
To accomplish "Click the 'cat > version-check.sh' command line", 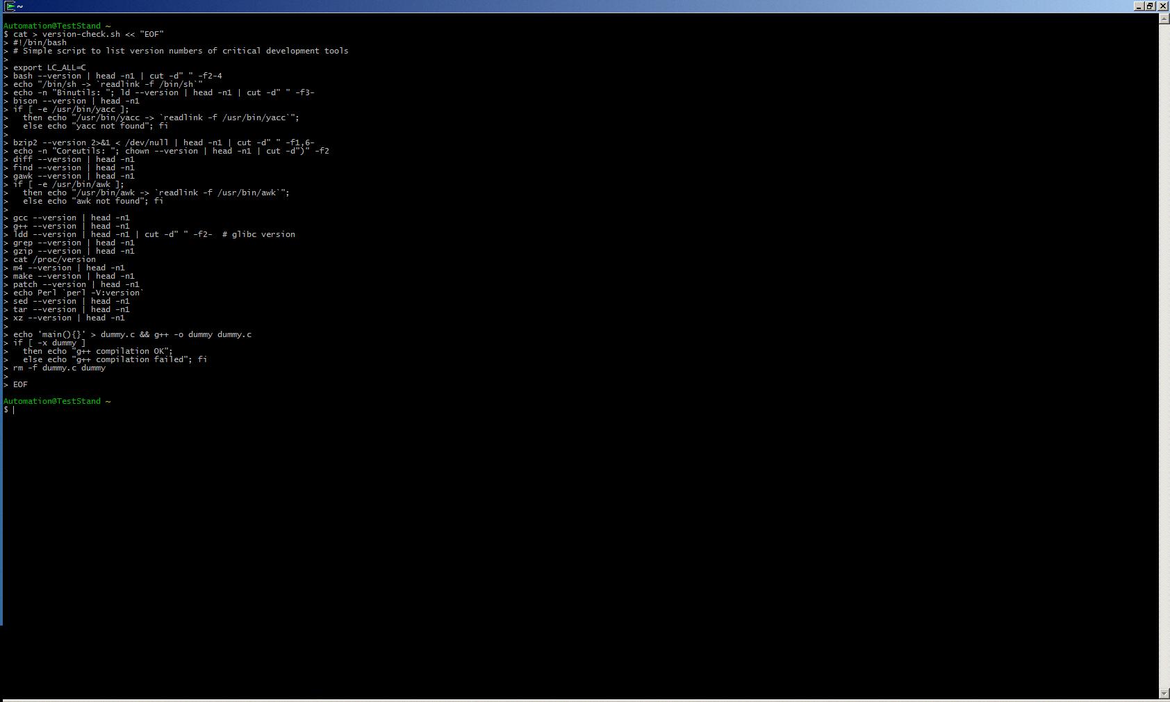I will [88, 34].
